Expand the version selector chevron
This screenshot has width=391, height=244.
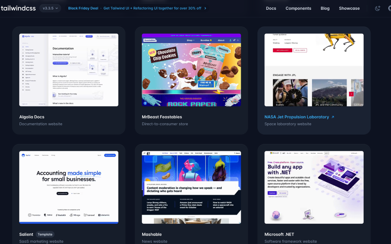click(57, 7)
